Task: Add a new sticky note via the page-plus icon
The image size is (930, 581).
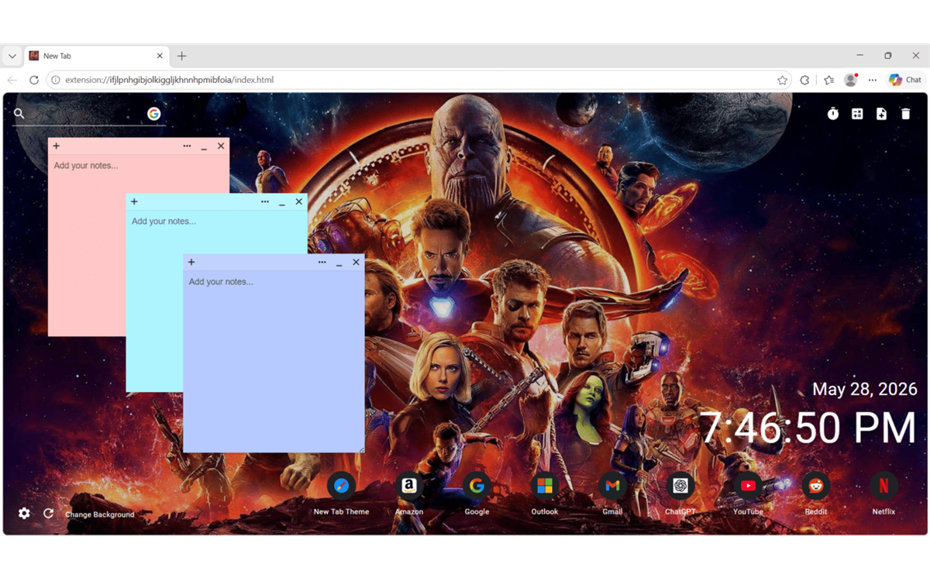Action: click(x=881, y=114)
